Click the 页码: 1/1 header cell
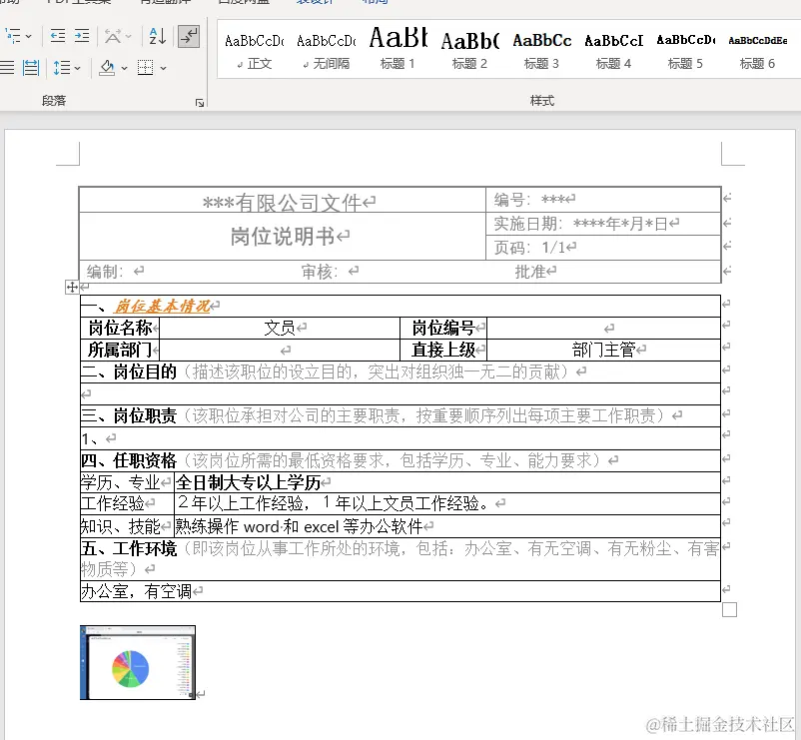The height and width of the screenshot is (740, 801). [x=603, y=248]
